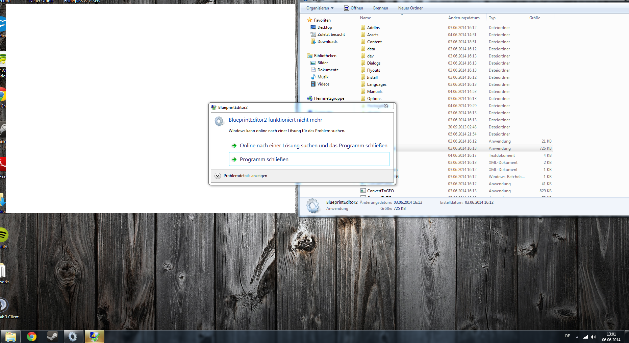
Task: Open the Spotify desktop shortcut
Action: [x=4, y=238]
